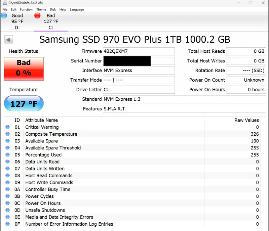
Task: Open the Edit menu
Action: coord(13,10)
